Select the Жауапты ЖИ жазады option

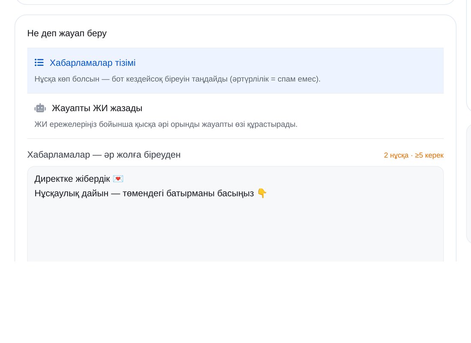point(235,116)
